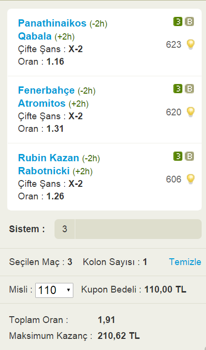Click grey B badge for Fenerbahçe match
This screenshot has height=350, width=206.
(x=189, y=89)
